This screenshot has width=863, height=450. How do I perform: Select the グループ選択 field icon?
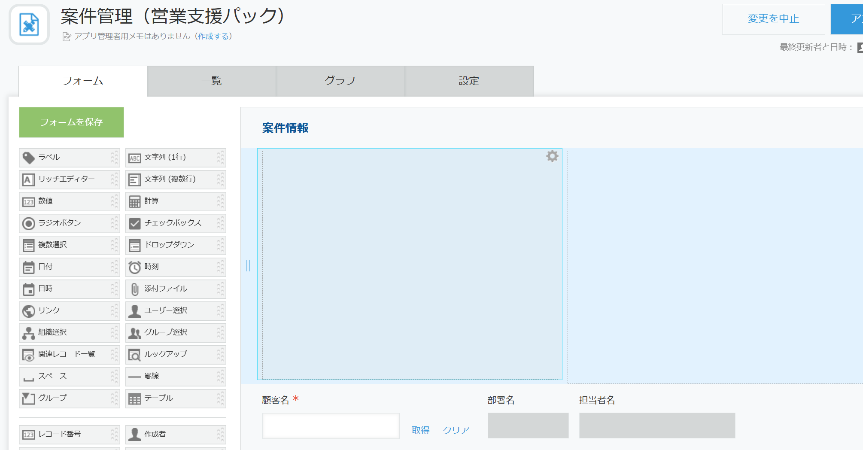(135, 333)
